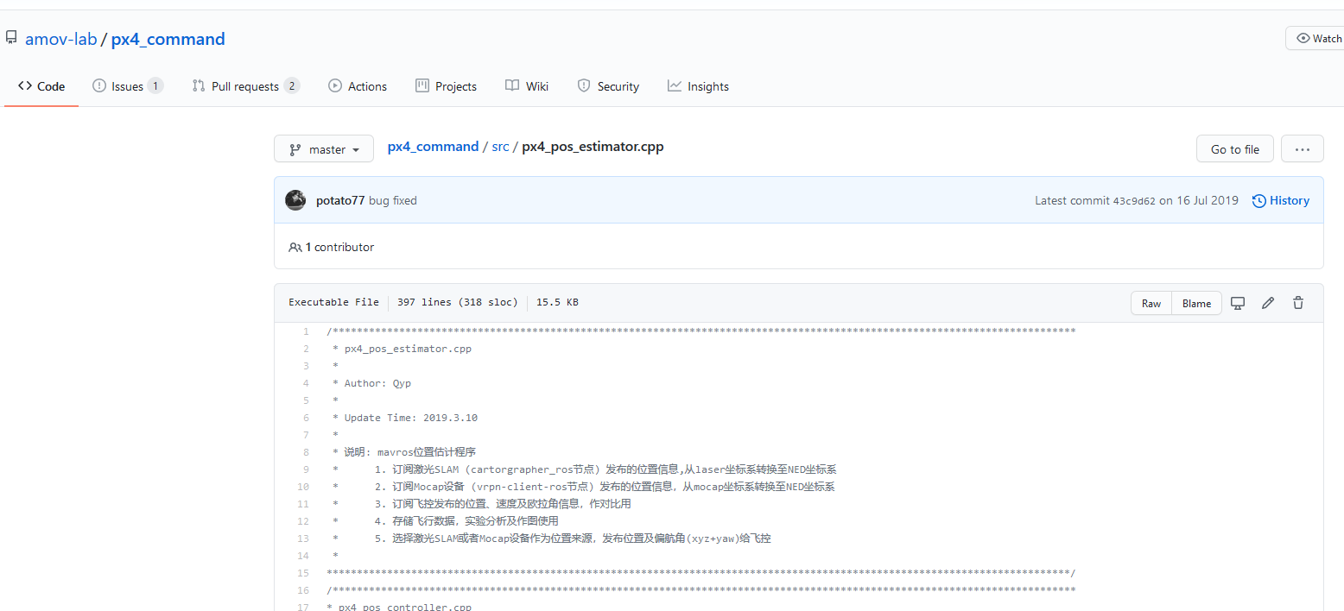This screenshot has height=611, width=1344.
Task: Open the src folder breadcrumb link
Action: [x=501, y=147]
